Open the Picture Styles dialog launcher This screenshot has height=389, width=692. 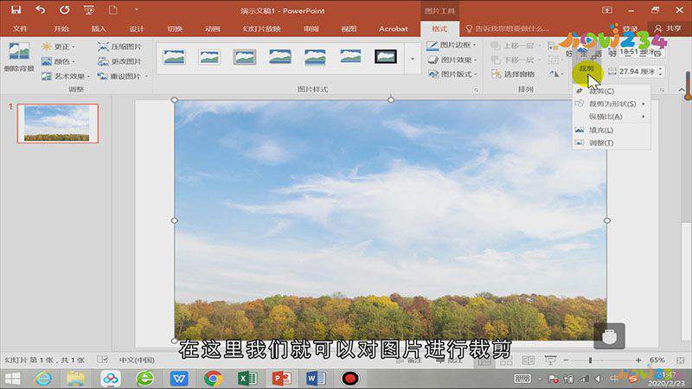(477, 90)
